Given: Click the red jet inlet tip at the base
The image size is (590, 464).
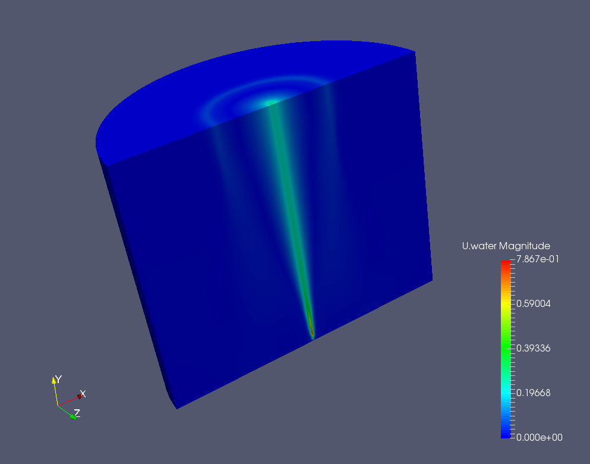Looking at the screenshot, I should point(311,330).
